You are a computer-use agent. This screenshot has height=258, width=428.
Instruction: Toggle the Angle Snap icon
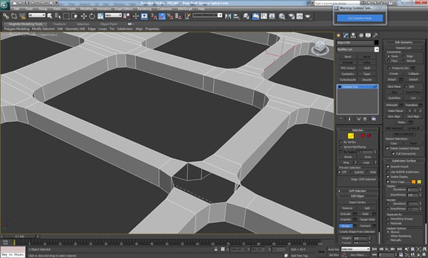(162, 16)
